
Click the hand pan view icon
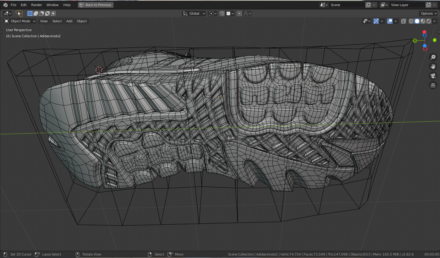click(433, 66)
